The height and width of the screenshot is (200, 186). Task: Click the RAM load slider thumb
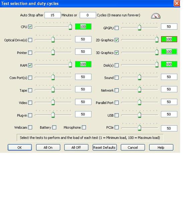pyautogui.click(x=70, y=64)
